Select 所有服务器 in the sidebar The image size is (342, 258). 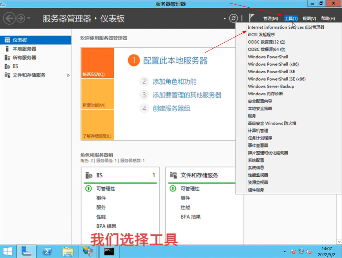tap(36, 58)
